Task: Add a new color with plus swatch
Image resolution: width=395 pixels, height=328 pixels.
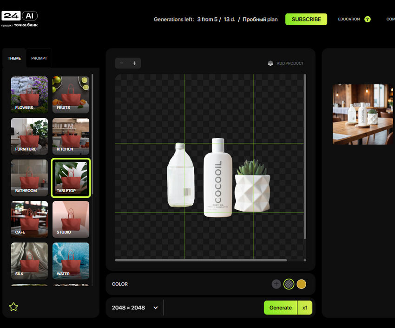Action: (276, 284)
